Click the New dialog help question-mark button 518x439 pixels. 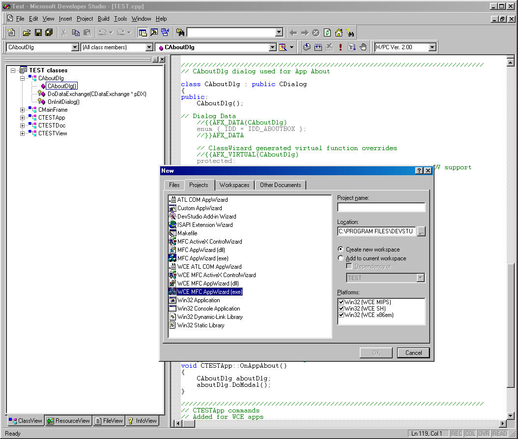(419, 171)
